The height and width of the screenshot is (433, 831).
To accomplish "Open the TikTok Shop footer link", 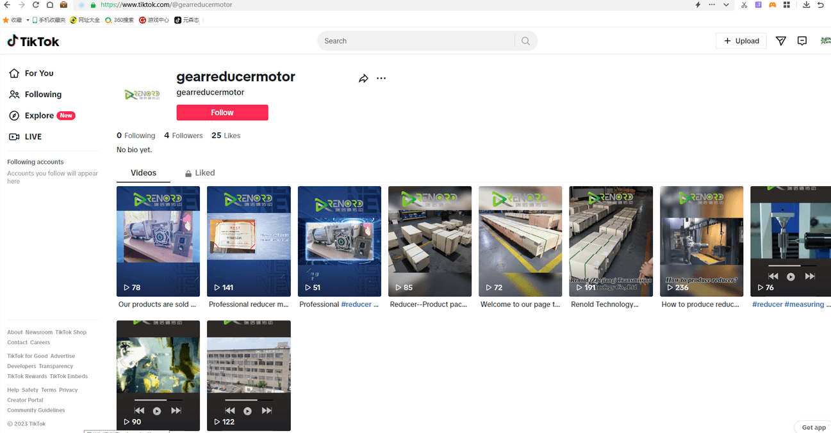I will click(70, 333).
